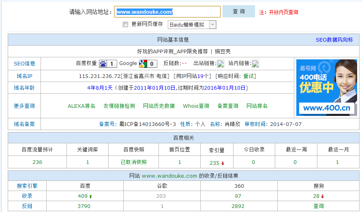Click the domain age 4年8月1天
This screenshot has width=362, height=212.
point(100,88)
